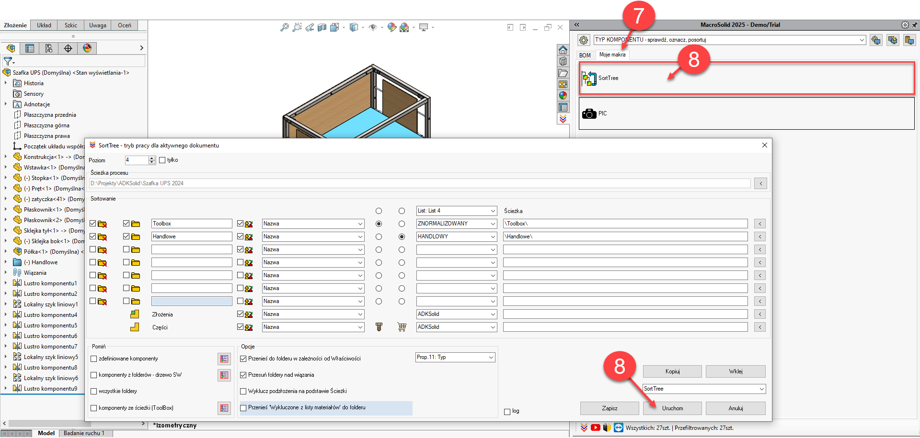Click Zoom to Area icon
920x438 pixels.
pyautogui.click(x=297, y=28)
